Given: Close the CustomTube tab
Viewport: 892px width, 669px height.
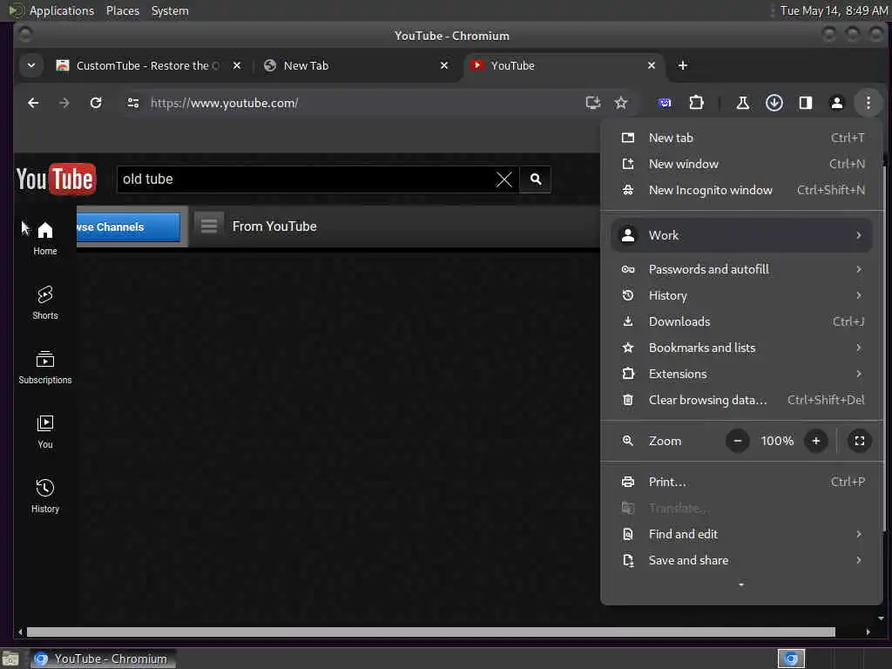Looking at the screenshot, I should tap(237, 65).
